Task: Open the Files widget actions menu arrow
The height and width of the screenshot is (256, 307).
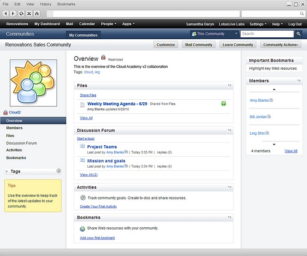Action: tap(230, 85)
